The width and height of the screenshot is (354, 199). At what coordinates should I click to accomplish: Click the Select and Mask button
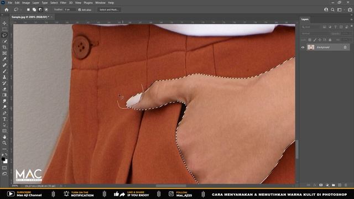[109, 10]
